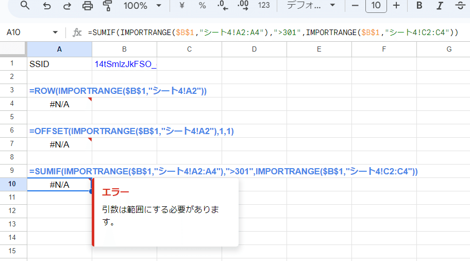470x261 pixels.
Task: Select column B header
Action: pos(124,49)
